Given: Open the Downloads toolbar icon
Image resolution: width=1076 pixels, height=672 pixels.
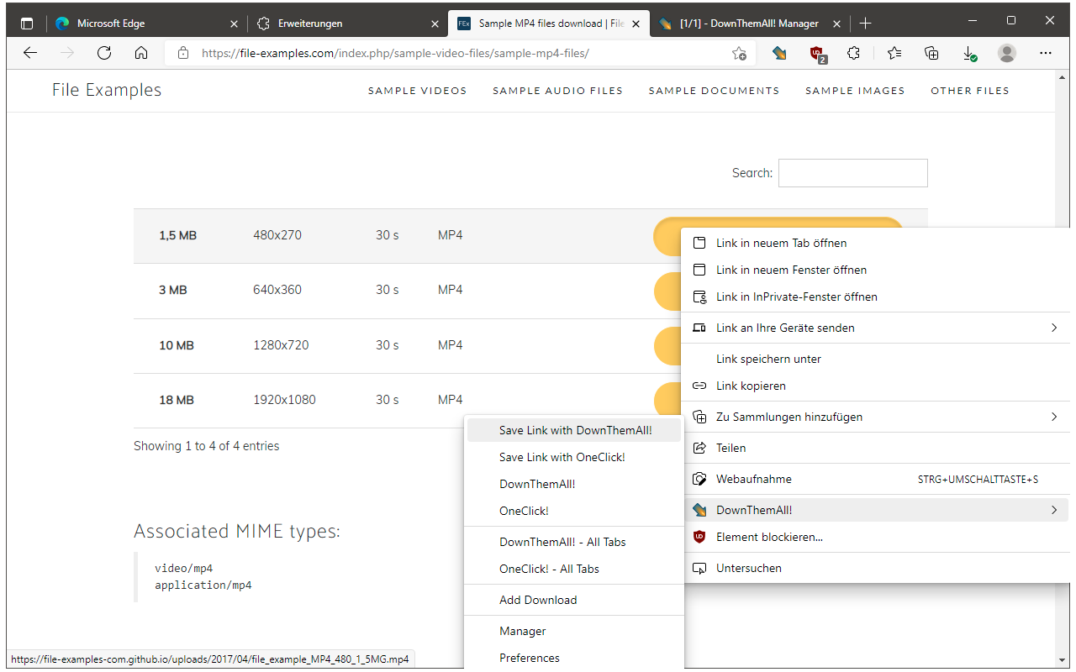Looking at the screenshot, I should [969, 53].
